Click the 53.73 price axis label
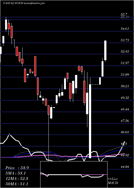This screenshot has height=188, width=134. coord(125,40)
